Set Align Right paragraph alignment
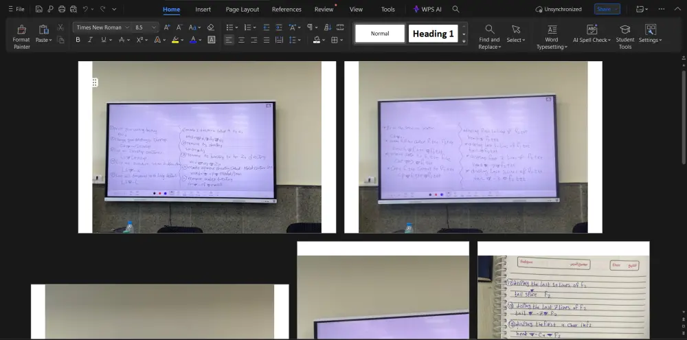This screenshot has width=687, height=340. tap(254, 40)
